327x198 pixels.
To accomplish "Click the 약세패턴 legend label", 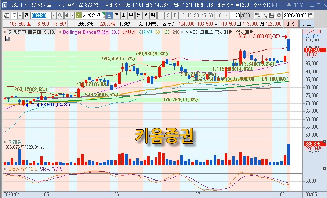I will [x=245, y=32].
